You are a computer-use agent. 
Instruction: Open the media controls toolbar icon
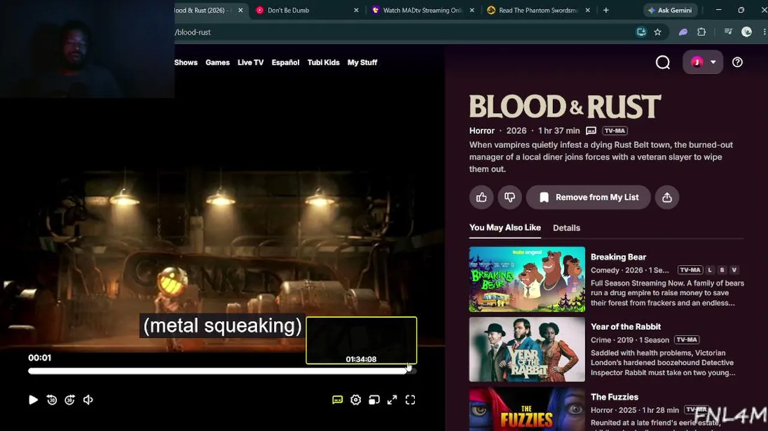click(x=728, y=32)
